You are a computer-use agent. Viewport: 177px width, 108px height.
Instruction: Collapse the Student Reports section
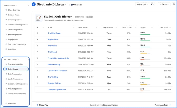point(28,60)
